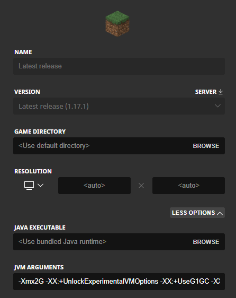Screen dimensions: 236x298
Task: Open the resolution preset chevron dropdown
Action: pos(40,185)
